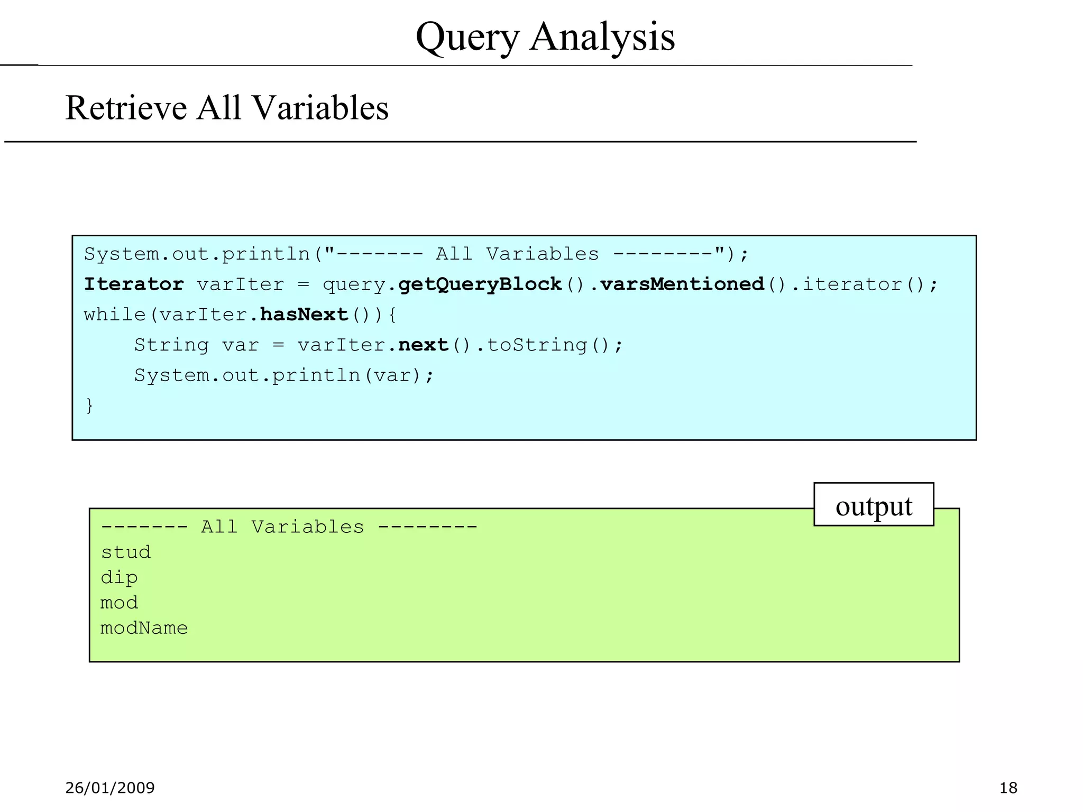Viewport: 1083px width, 812px height.
Task: Click the 'Query Analysis' slide title
Action: (545, 37)
